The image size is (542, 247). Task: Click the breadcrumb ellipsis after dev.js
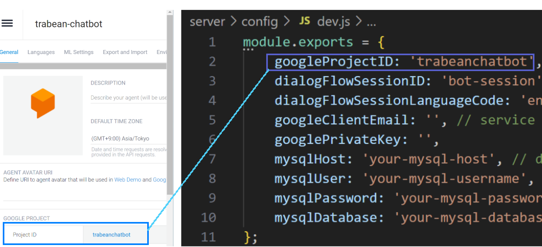coord(371,23)
